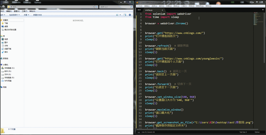Click code line 'browser.refresh()'
266x135 pixels.
[158, 46]
